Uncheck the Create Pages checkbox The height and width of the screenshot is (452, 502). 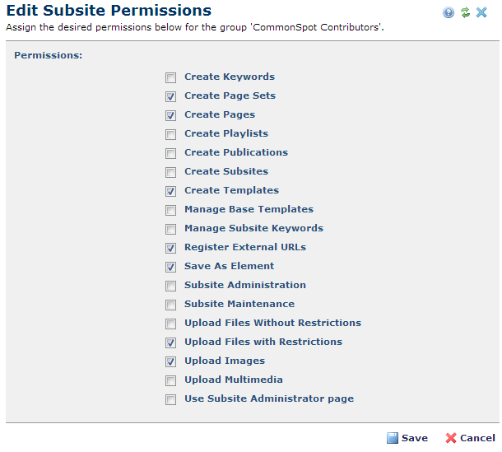pos(171,115)
